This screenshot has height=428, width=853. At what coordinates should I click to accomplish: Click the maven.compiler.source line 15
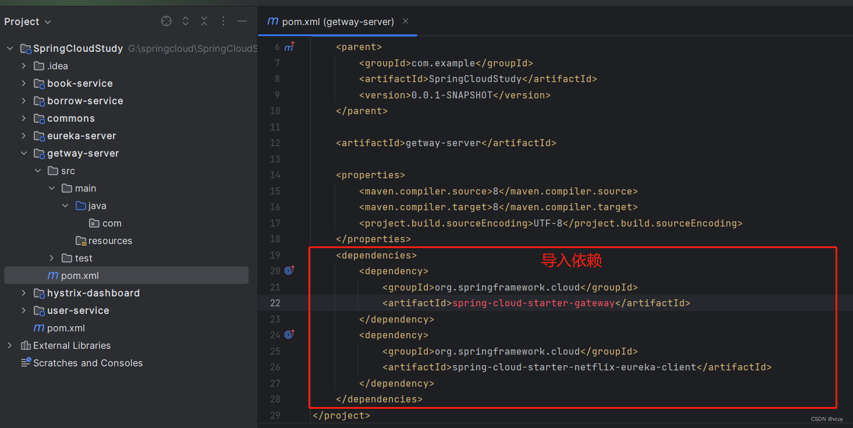499,191
